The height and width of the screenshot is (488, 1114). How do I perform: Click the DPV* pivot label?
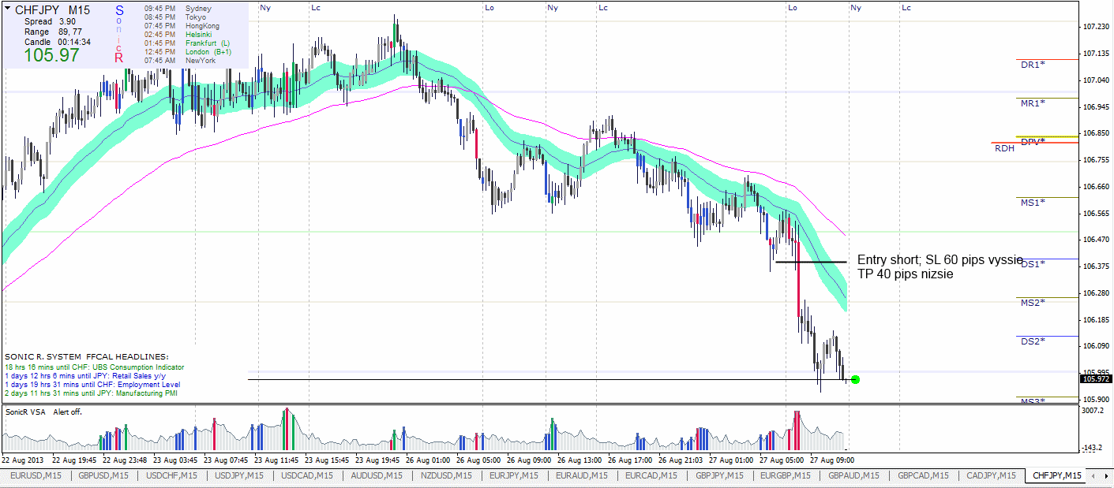(1033, 142)
